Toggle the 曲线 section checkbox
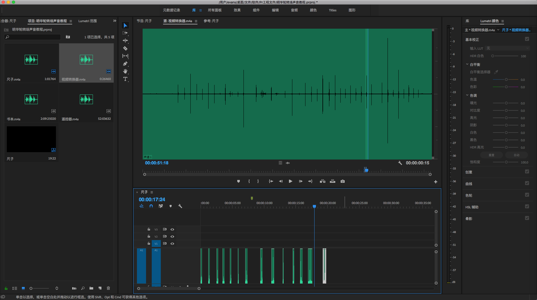The height and width of the screenshot is (300, 537). [x=527, y=183]
